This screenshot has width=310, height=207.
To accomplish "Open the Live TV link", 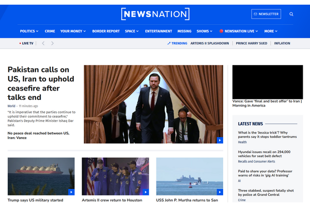I will (x=26, y=43).
